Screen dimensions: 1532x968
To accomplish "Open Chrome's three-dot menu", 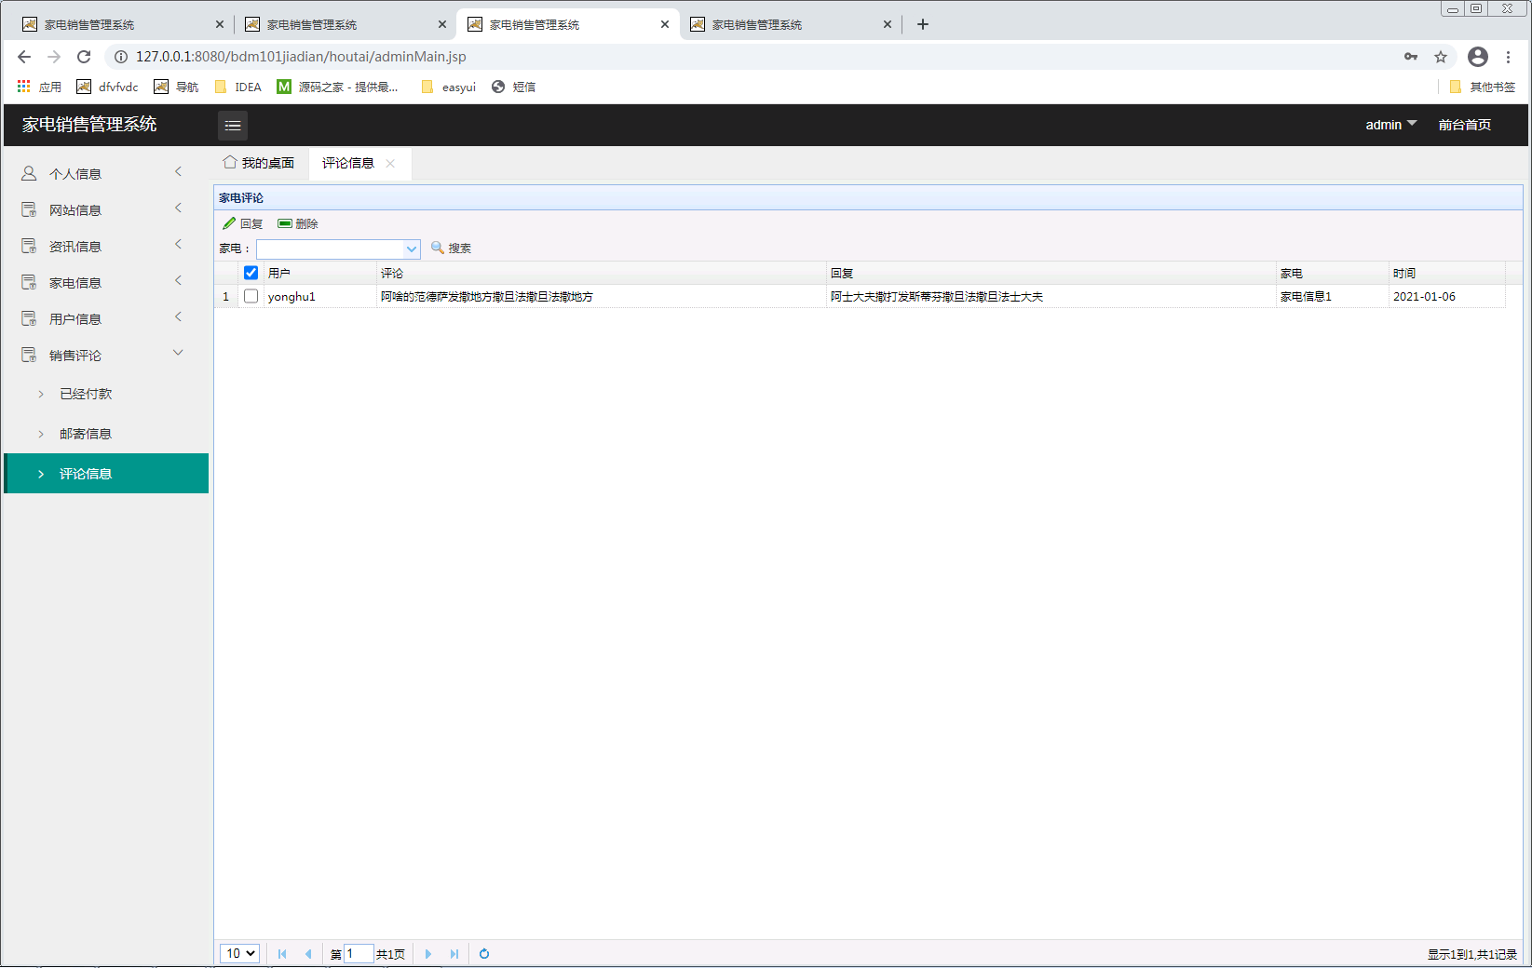I will coord(1508,57).
